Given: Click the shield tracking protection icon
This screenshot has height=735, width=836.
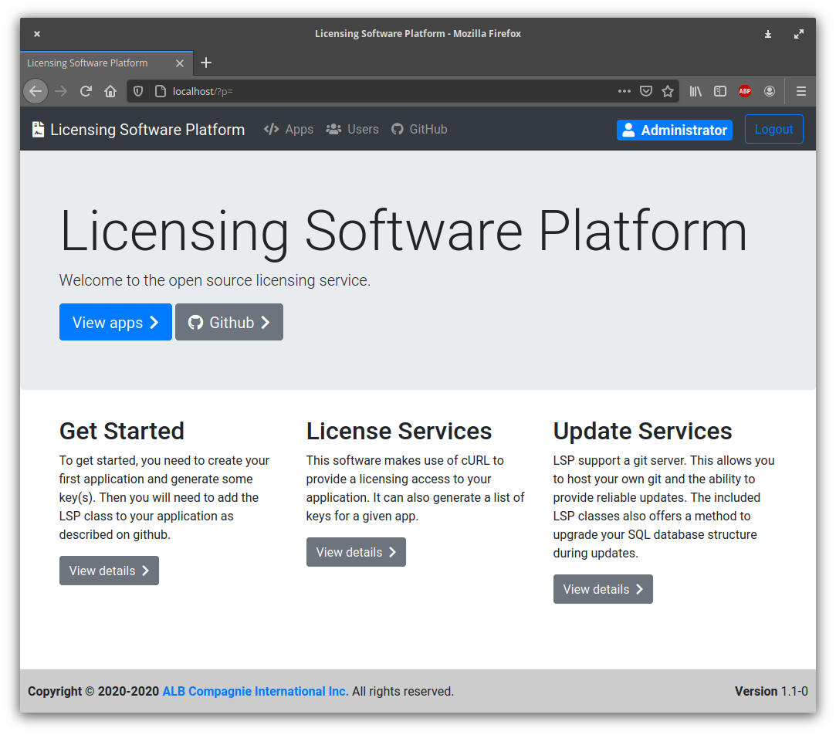Looking at the screenshot, I should click(x=137, y=90).
